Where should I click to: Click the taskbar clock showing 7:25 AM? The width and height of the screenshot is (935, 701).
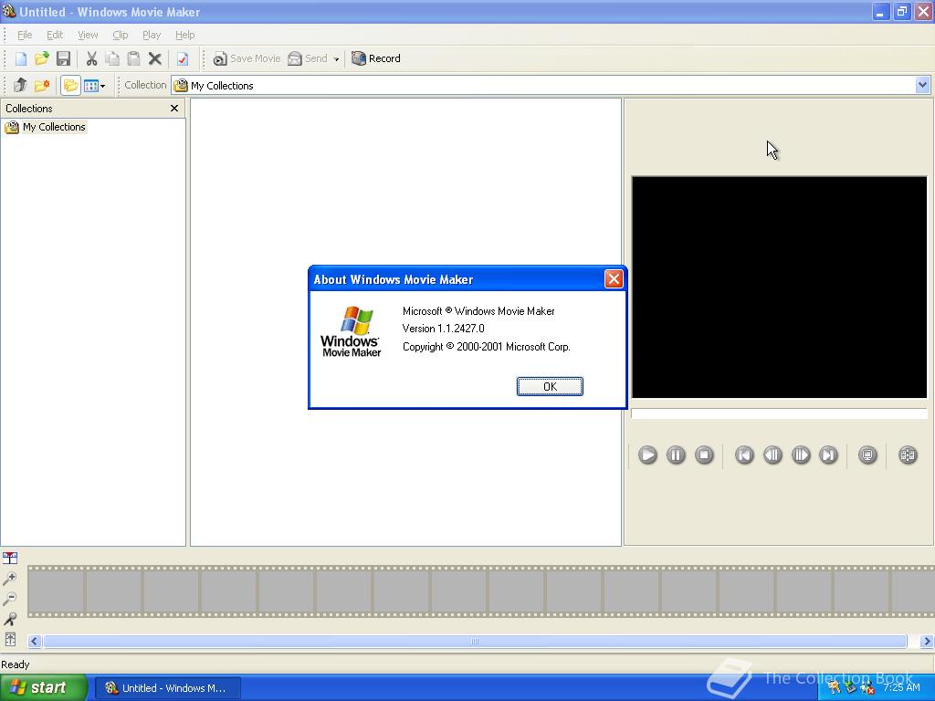901,688
